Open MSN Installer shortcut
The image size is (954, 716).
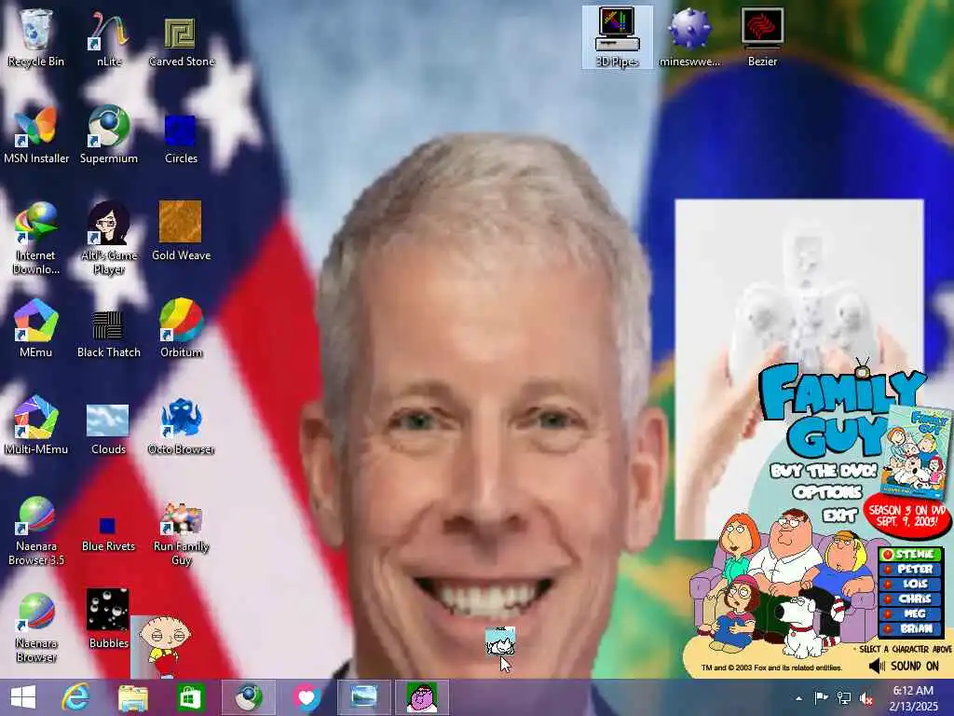coord(35,134)
